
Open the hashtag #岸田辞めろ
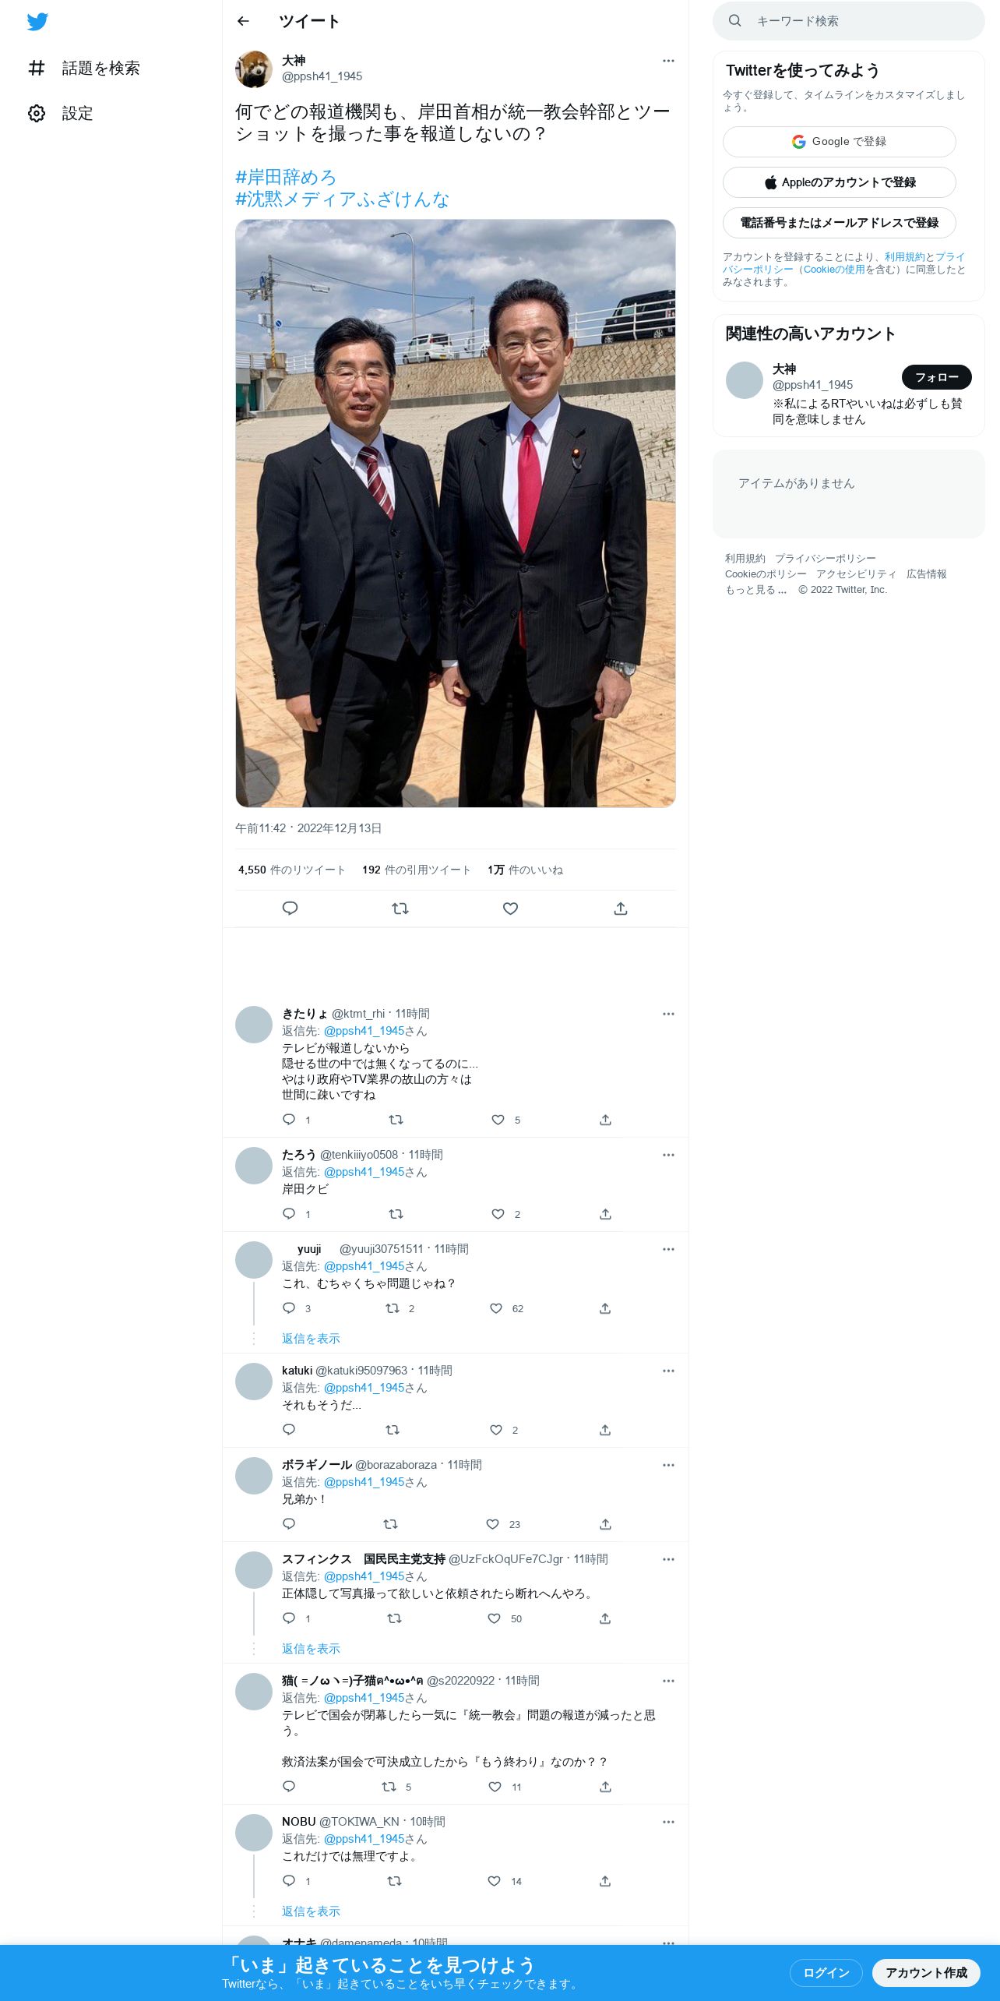coord(286,177)
